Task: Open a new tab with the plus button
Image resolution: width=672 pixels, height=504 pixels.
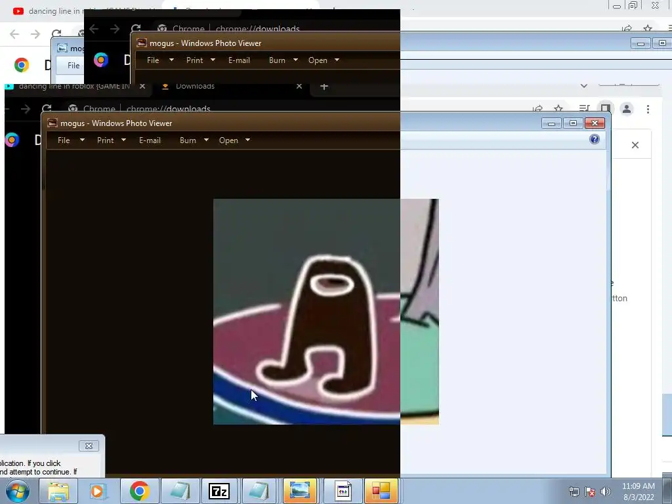Action: (324, 87)
